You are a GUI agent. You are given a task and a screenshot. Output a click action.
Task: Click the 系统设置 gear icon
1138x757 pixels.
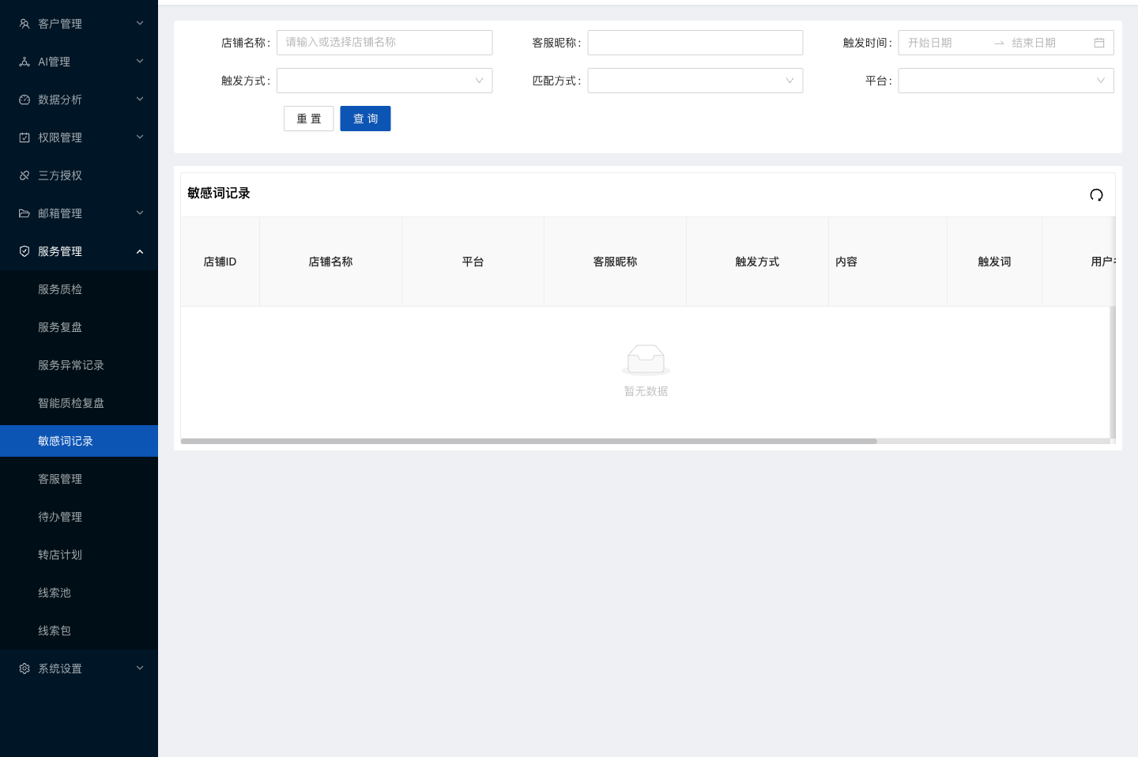[24, 668]
